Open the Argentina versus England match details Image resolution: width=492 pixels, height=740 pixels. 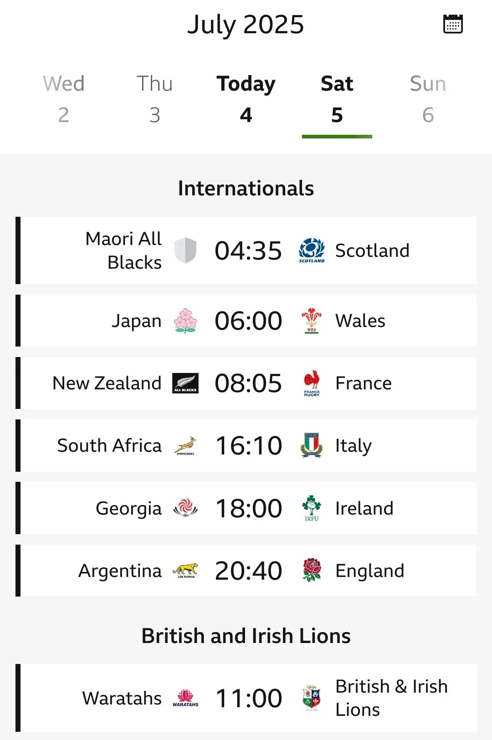pyautogui.click(x=246, y=570)
